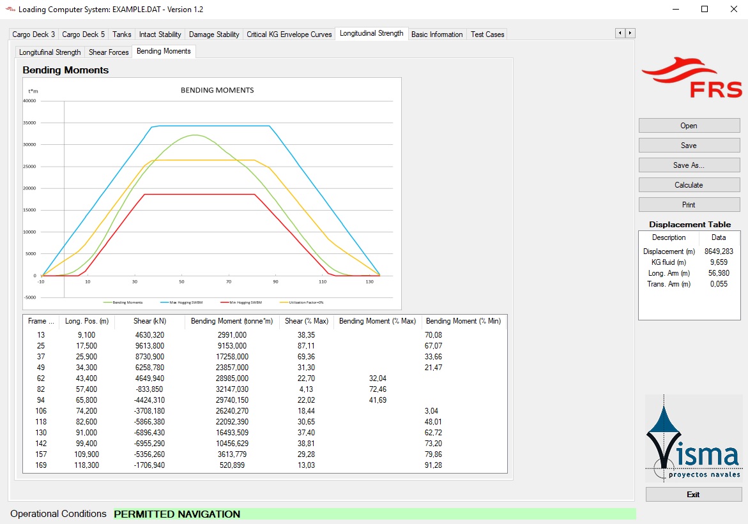Click the Displacement Table heading

pyautogui.click(x=690, y=224)
